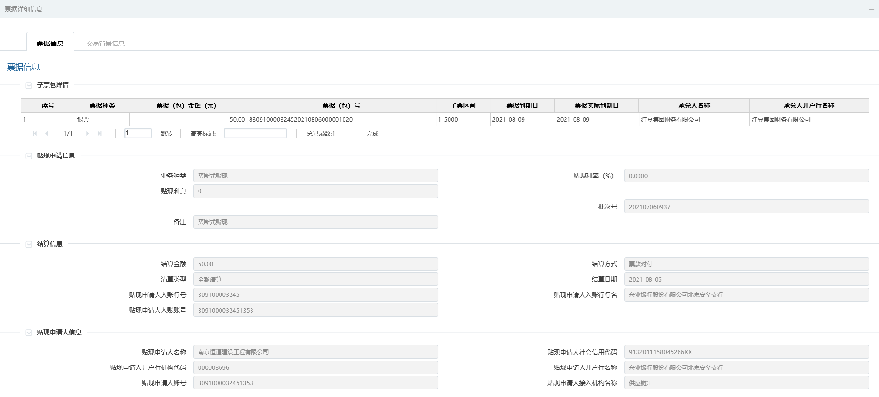Screen dimensions: 879x397
Task: Go to first page of 子票包详情 table
Action: pyautogui.click(x=35, y=134)
